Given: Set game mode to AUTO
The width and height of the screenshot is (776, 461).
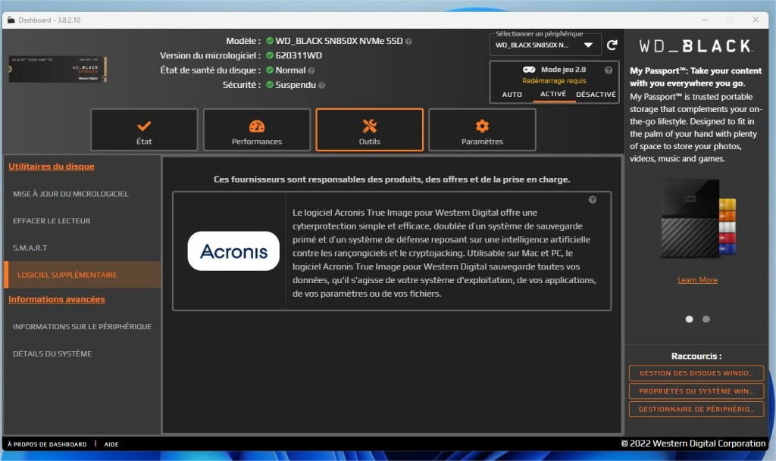Looking at the screenshot, I should pos(512,95).
